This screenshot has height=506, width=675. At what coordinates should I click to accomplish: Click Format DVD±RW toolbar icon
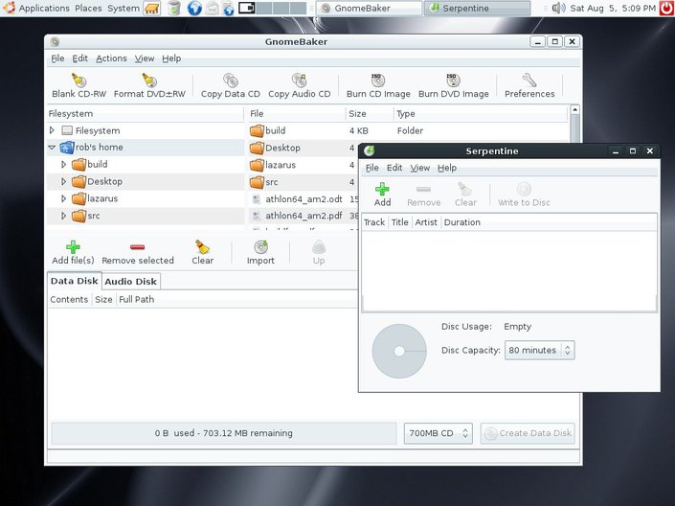pyautogui.click(x=149, y=80)
